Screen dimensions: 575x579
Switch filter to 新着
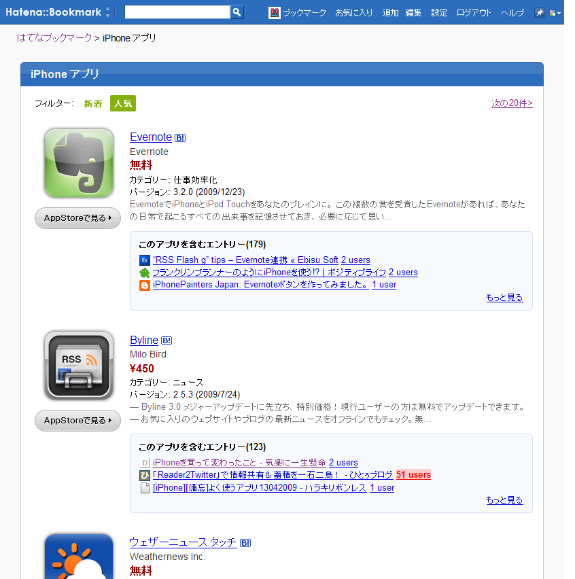pyautogui.click(x=92, y=103)
